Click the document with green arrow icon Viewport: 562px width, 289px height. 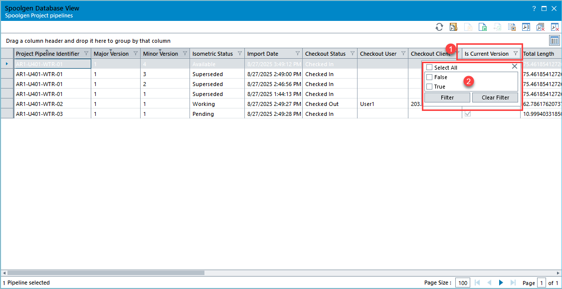(482, 27)
